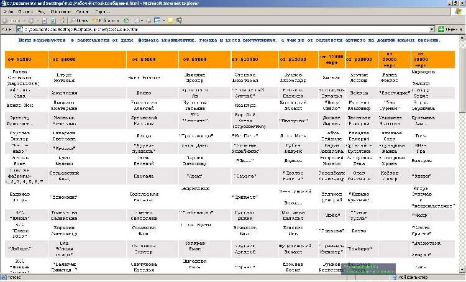Click the 'Леонтьев Валерий' cell

click(x=362, y=121)
